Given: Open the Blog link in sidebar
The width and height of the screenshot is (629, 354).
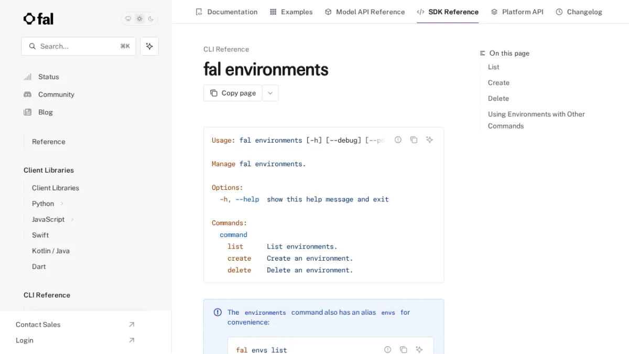Looking at the screenshot, I should [x=38, y=112].
